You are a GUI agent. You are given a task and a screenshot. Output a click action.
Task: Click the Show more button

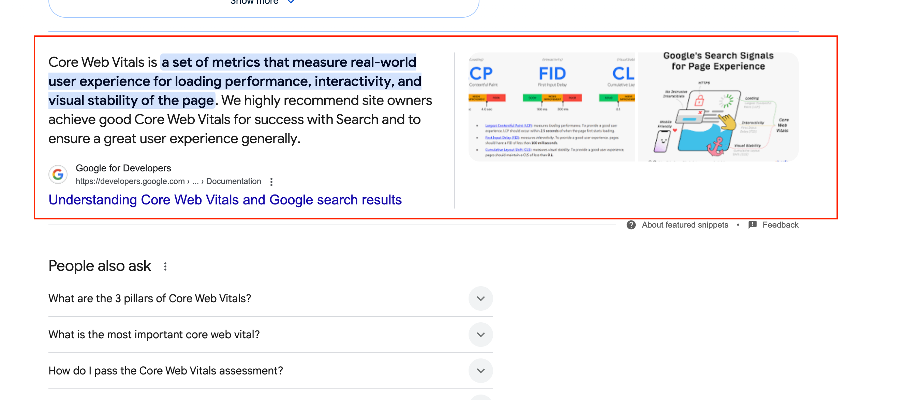tap(264, 3)
